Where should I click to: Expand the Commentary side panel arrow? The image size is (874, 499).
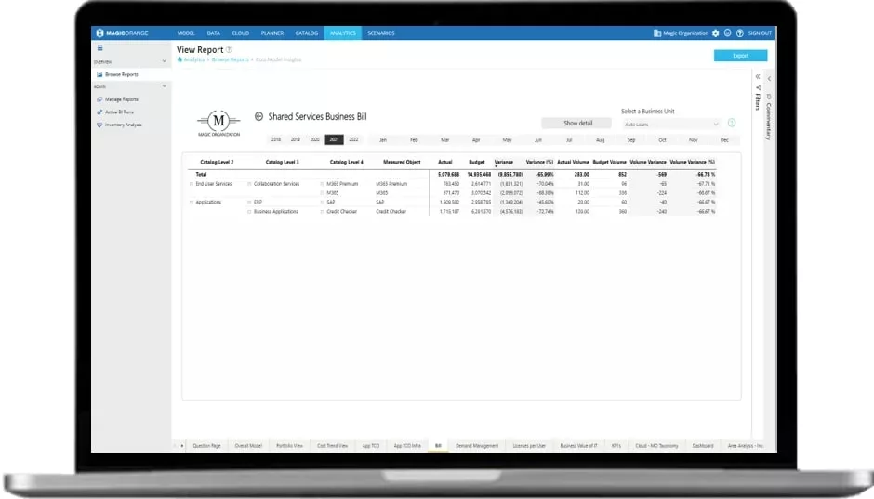coord(769,79)
